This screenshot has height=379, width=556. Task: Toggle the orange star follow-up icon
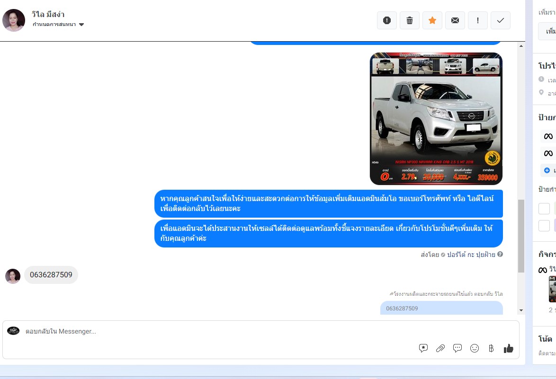pyautogui.click(x=432, y=20)
